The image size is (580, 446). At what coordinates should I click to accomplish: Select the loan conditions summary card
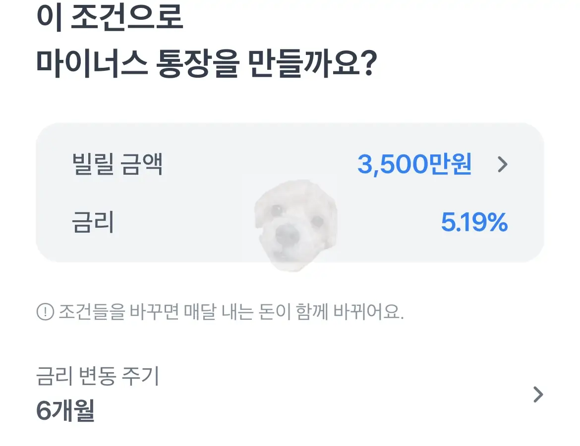tap(290, 193)
